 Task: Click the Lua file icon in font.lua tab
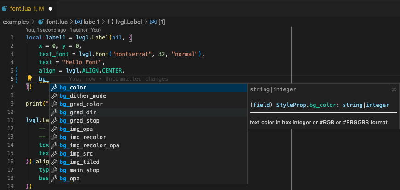[x=5, y=9]
